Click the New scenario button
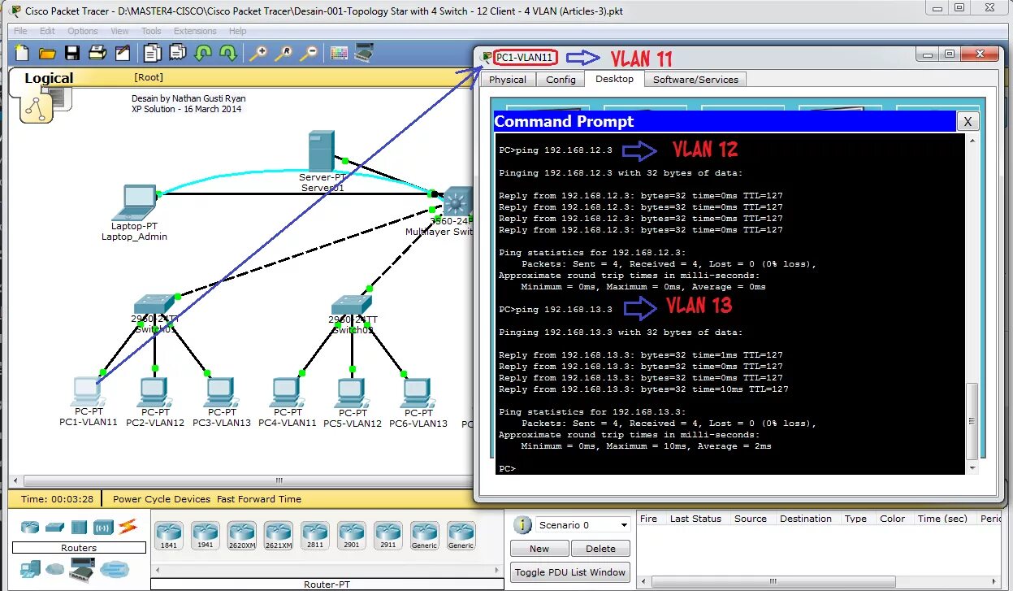The width and height of the screenshot is (1013, 591). 539,549
